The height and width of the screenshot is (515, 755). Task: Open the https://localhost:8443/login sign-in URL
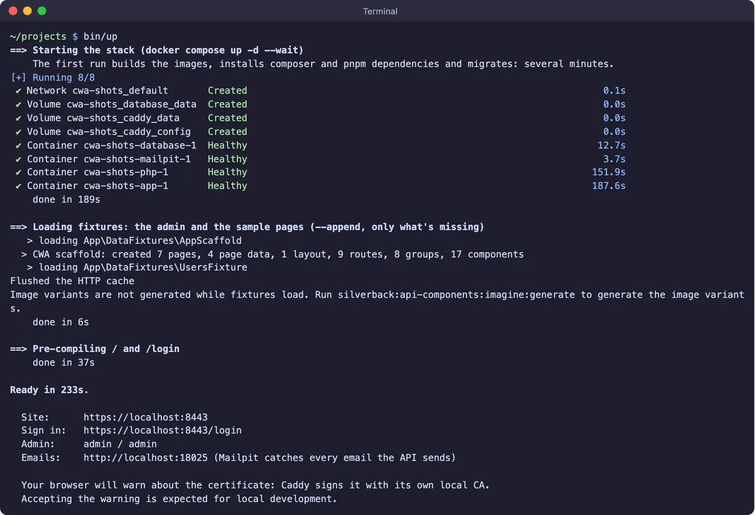coord(162,431)
